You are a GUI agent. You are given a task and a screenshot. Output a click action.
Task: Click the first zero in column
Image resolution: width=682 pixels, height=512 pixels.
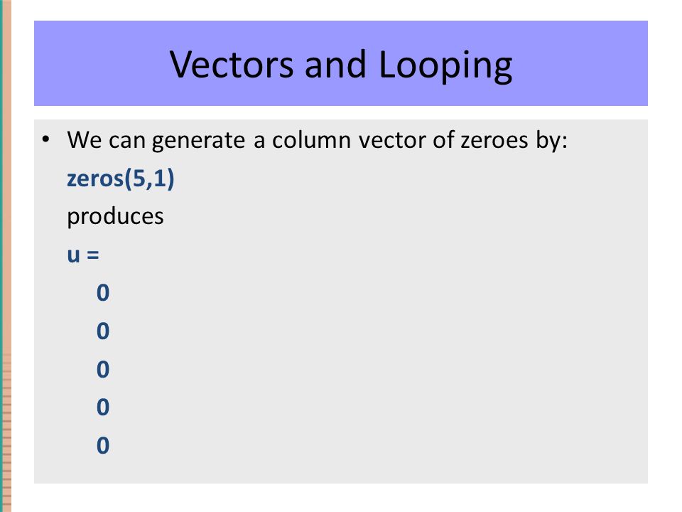103,292
